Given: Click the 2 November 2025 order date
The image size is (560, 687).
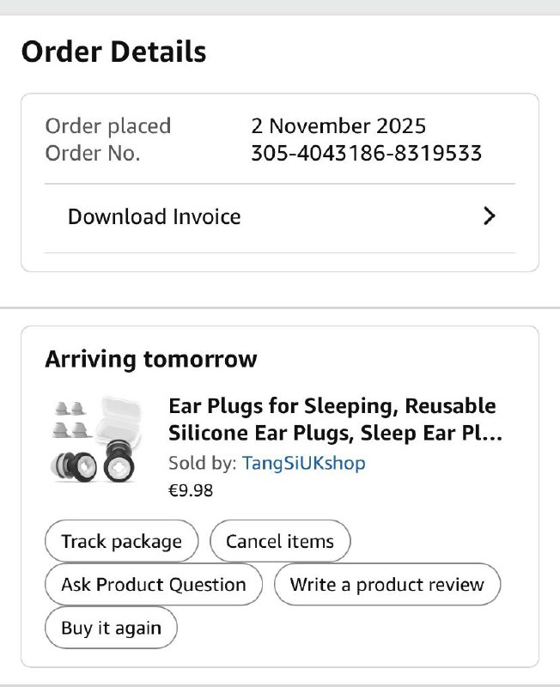Looking at the screenshot, I should (x=338, y=126).
